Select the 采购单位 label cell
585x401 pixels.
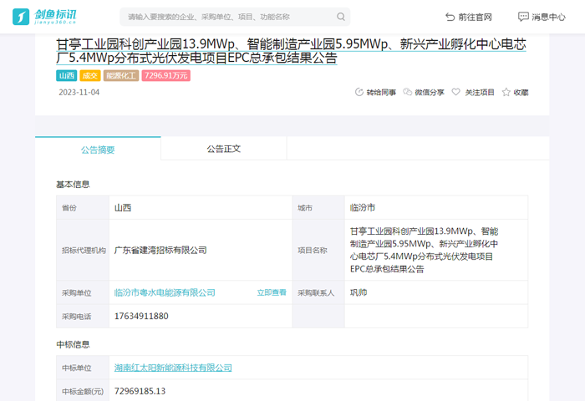point(84,293)
